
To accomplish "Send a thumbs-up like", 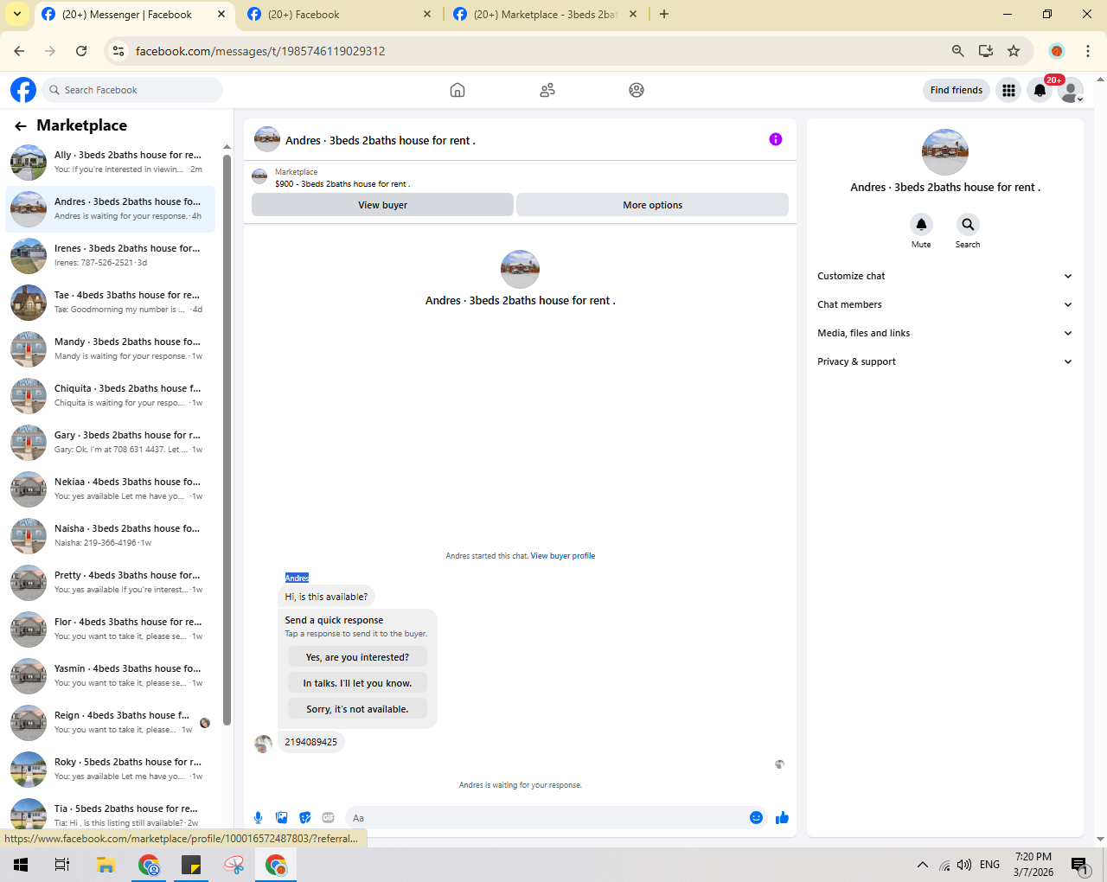I will (782, 818).
